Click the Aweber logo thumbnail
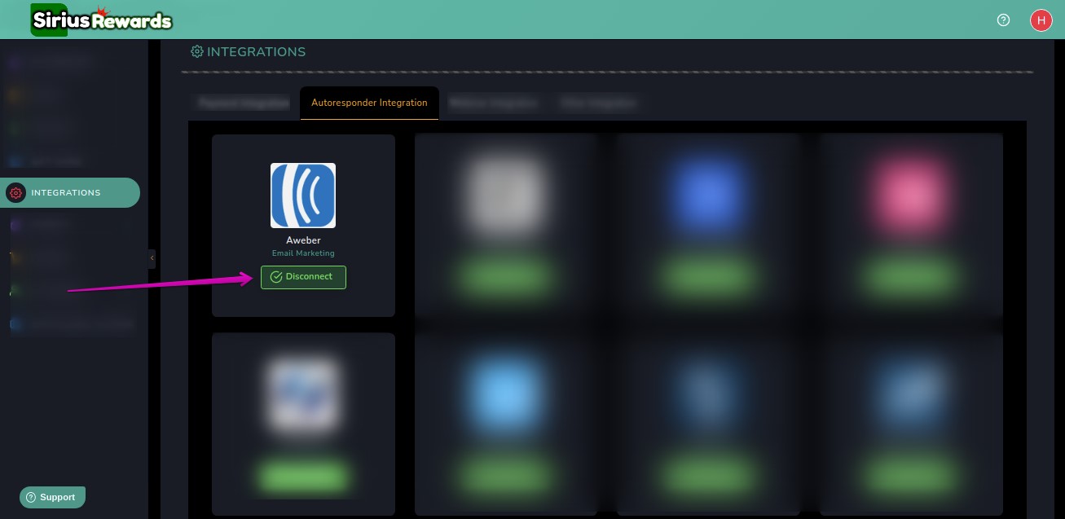 click(303, 196)
